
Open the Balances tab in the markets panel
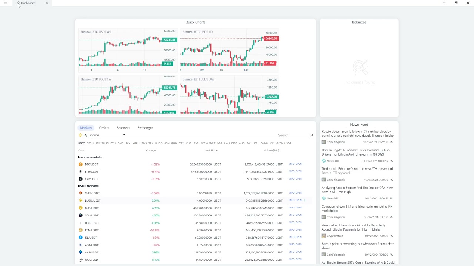[123, 128]
